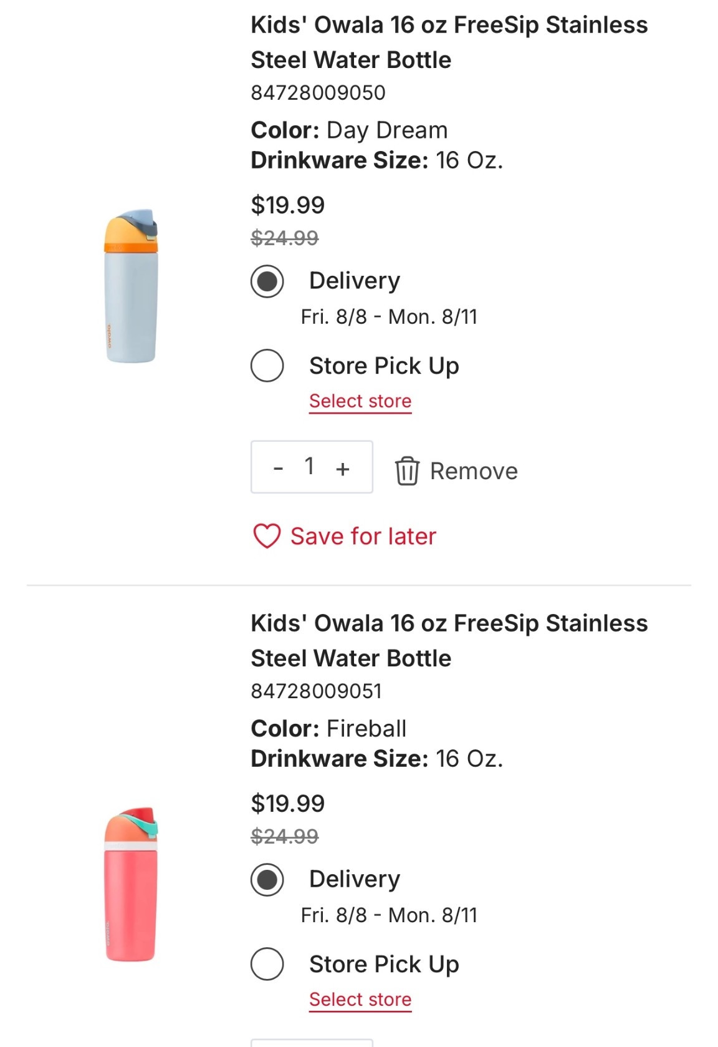Click the Color: Fireball label
The width and height of the screenshot is (718, 1047).
pos(328,728)
